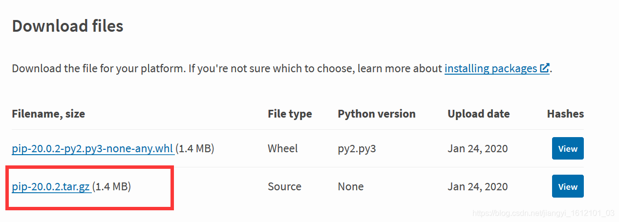
Task: Click the Wheel file type cell
Action: (282, 148)
